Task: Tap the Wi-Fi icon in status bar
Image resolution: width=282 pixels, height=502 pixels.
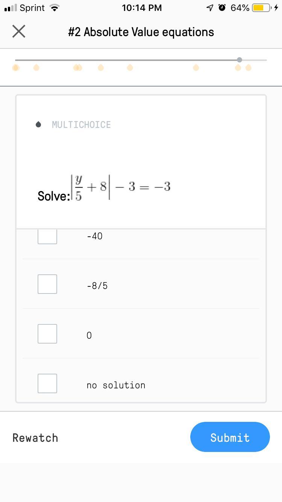Action: 55,8
